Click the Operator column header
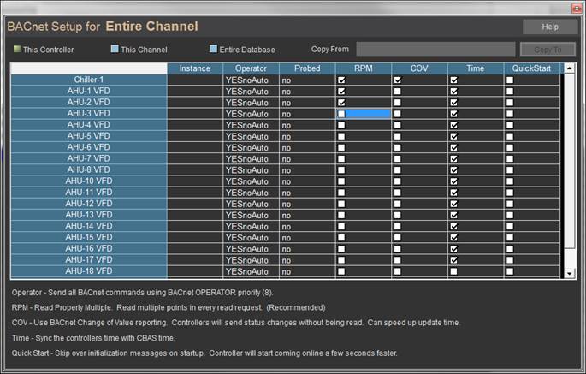 coord(251,68)
